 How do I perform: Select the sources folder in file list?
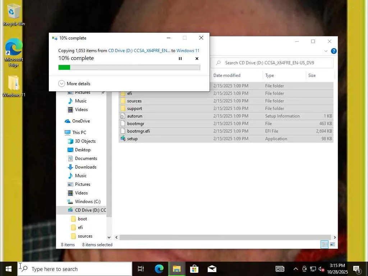(x=226, y=101)
